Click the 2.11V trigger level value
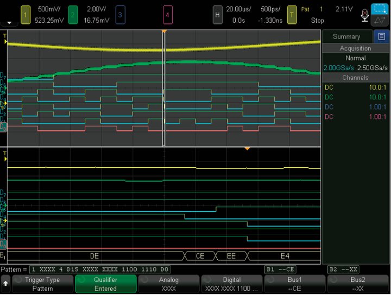 pos(344,9)
